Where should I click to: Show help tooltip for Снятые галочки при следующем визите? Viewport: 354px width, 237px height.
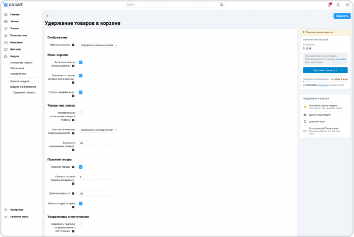(x=73, y=133)
